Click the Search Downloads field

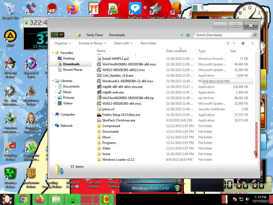223,35
